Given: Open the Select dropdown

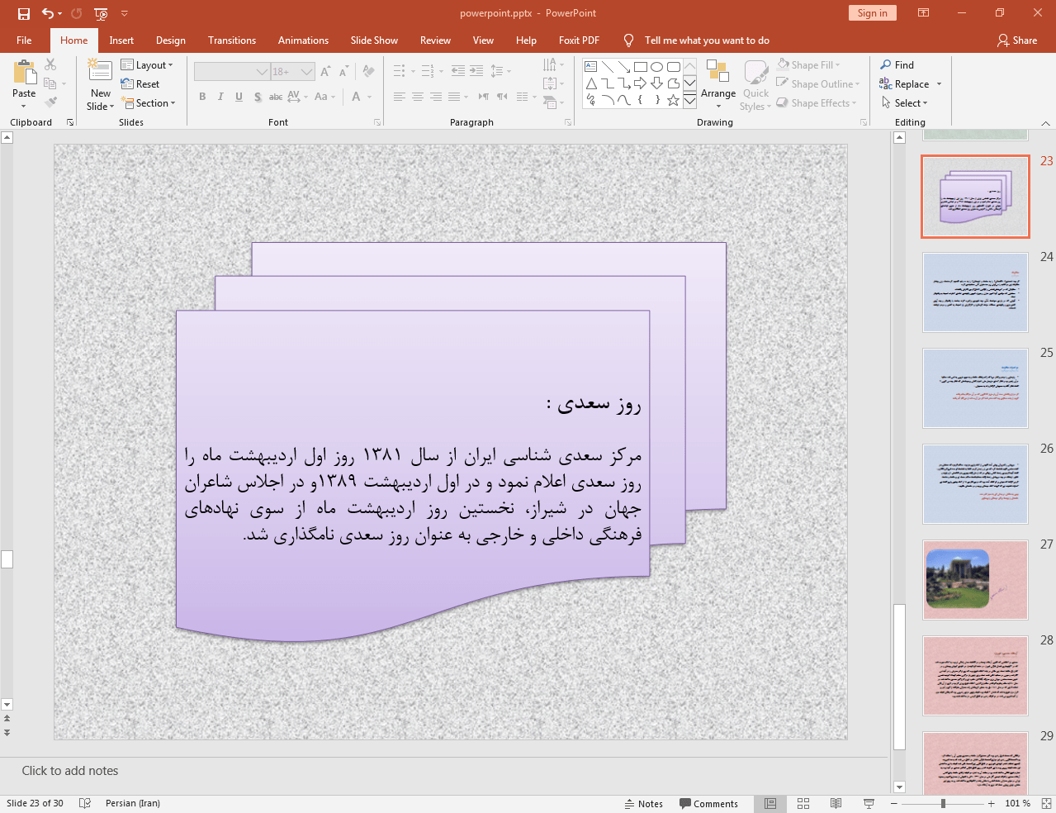Looking at the screenshot, I should coord(905,102).
